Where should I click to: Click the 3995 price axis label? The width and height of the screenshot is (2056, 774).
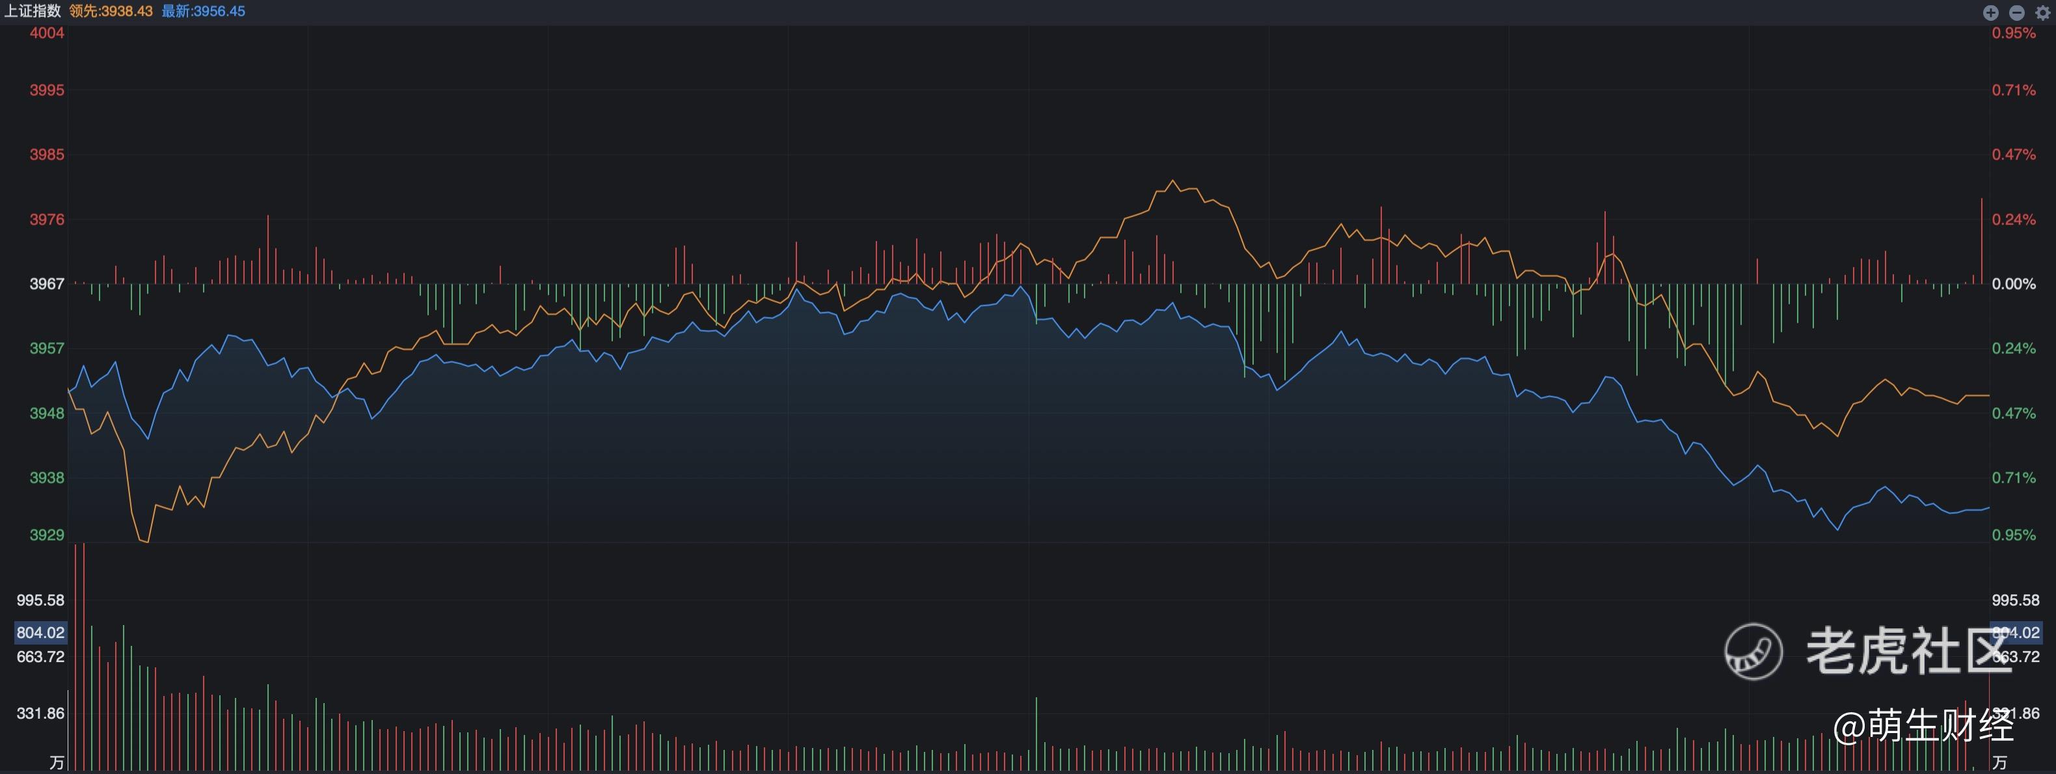point(47,90)
